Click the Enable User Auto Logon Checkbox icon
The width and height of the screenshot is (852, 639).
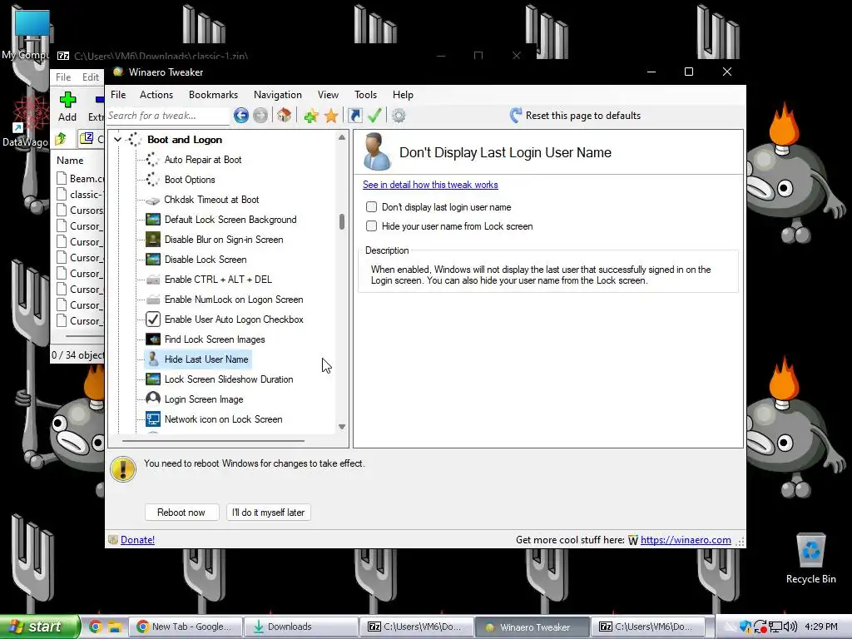(x=153, y=319)
